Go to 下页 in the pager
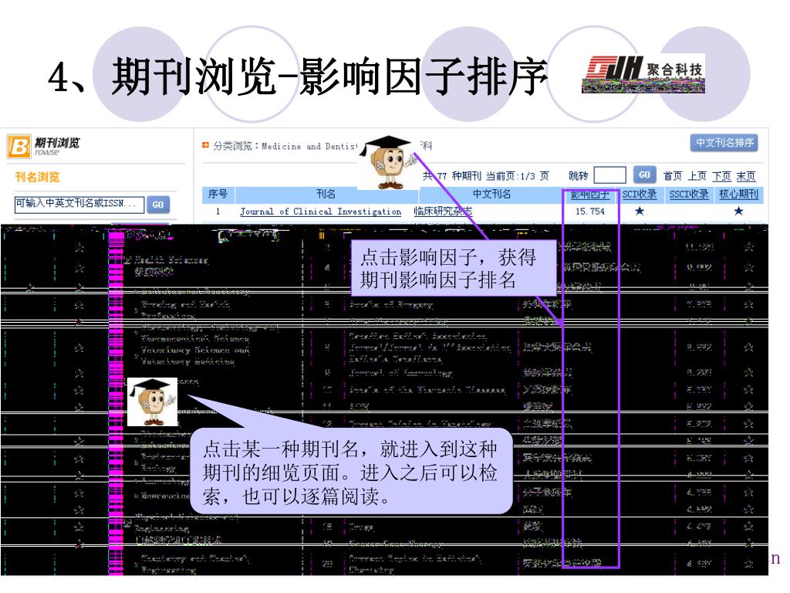 tap(721, 176)
